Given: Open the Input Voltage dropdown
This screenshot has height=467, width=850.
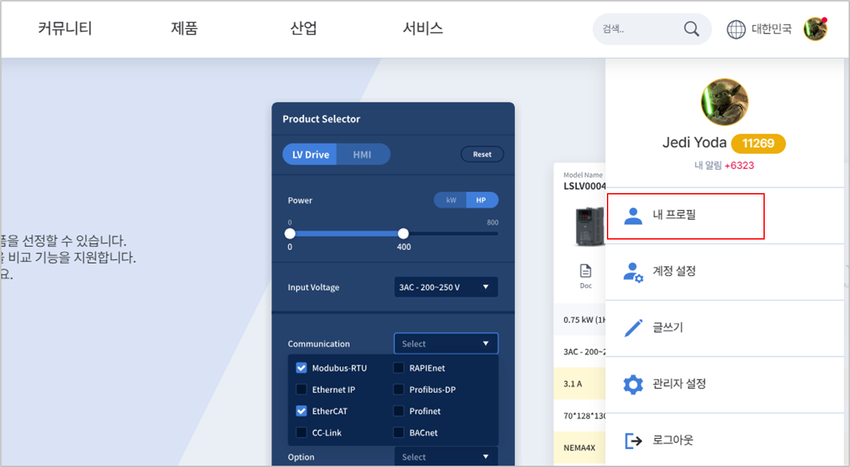Looking at the screenshot, I should click(446, 287).
